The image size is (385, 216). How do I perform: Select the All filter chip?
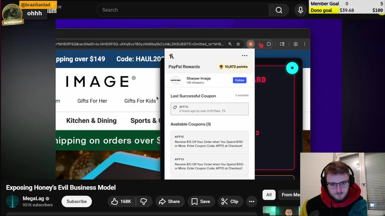pyautogui.click(x=269, y=195)
